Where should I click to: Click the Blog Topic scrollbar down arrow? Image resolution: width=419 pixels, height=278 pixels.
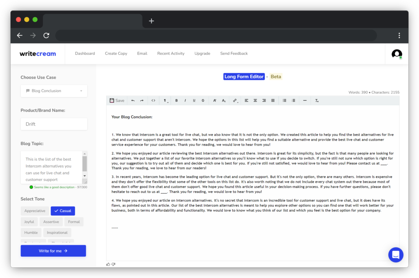point(85,176)
